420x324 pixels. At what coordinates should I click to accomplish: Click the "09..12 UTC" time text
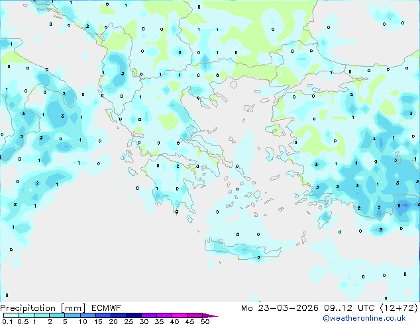tap(349, 308)
